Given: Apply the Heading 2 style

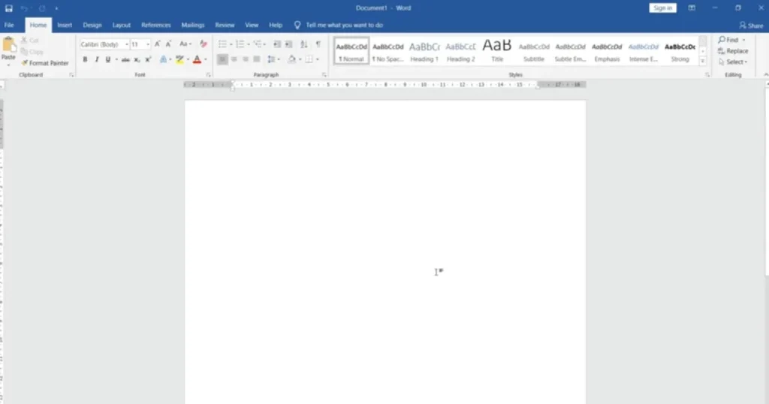Looking at the screenshot, I should point(460,51).
